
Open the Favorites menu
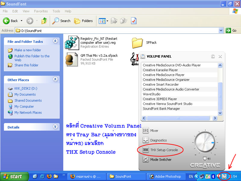pyautogui.click(x=41, y=11)
